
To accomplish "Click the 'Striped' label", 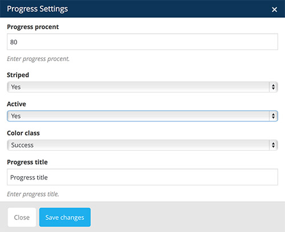I will [18, 75].
